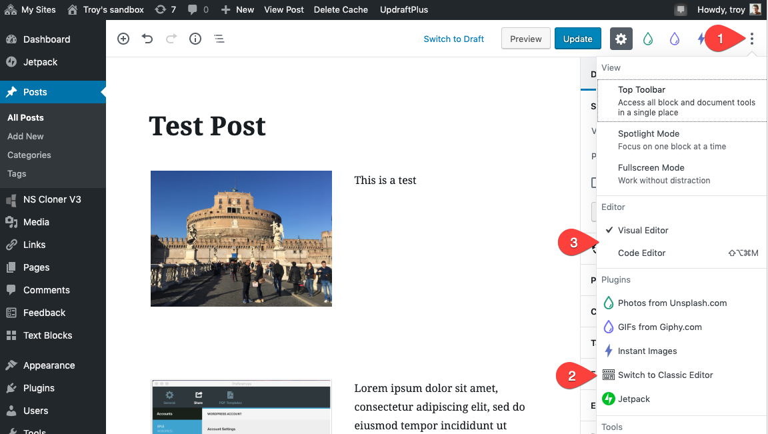Open Jetpack in the left sidebar
Image resolution: width=768 pixels, height=434 pixels.
[x=40, y=62]
